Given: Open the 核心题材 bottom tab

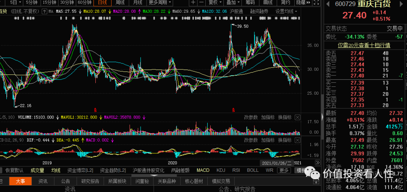Looking at the screenshot, I should [x=194, y=181].
